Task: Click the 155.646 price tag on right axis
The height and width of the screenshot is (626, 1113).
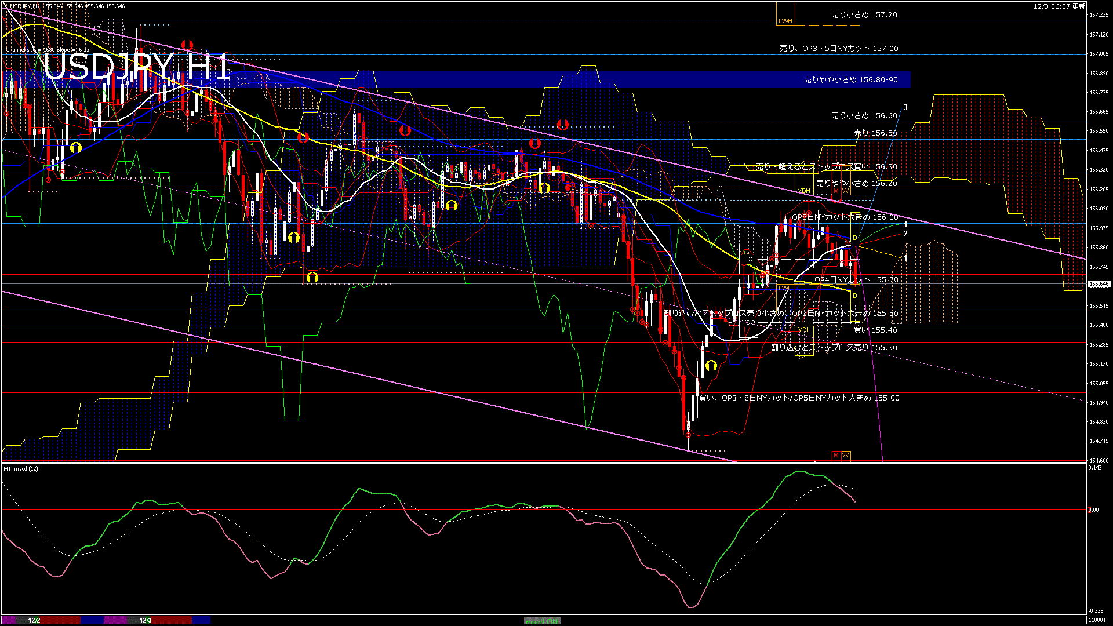Action: (1100, 283)
